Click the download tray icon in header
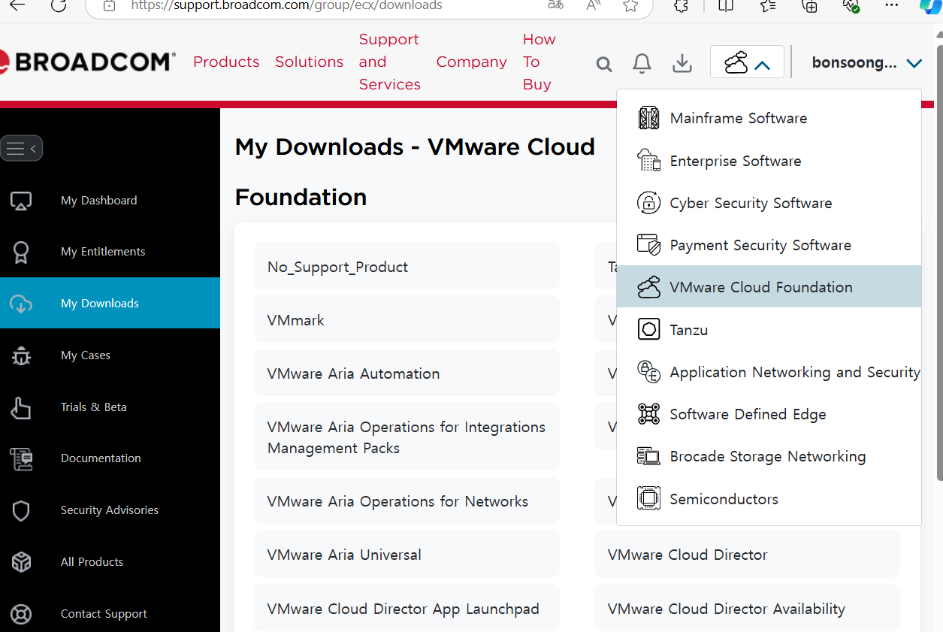This screenshot has height=632, width=943. [682, 63]
